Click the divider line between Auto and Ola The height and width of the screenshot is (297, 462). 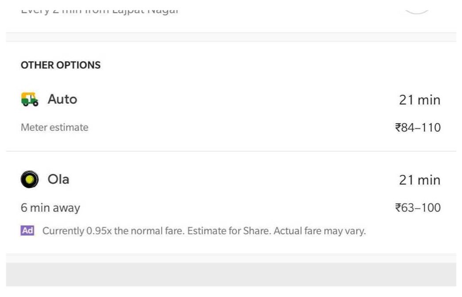coord(231,151)
